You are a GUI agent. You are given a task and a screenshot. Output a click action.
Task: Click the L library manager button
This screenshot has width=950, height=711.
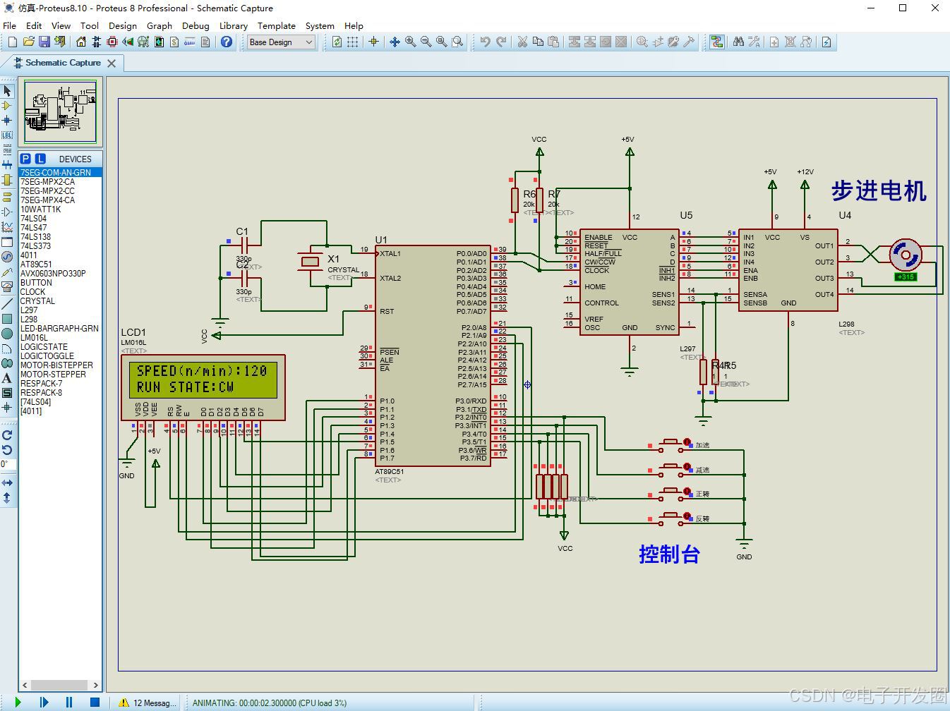pos(40,159)
